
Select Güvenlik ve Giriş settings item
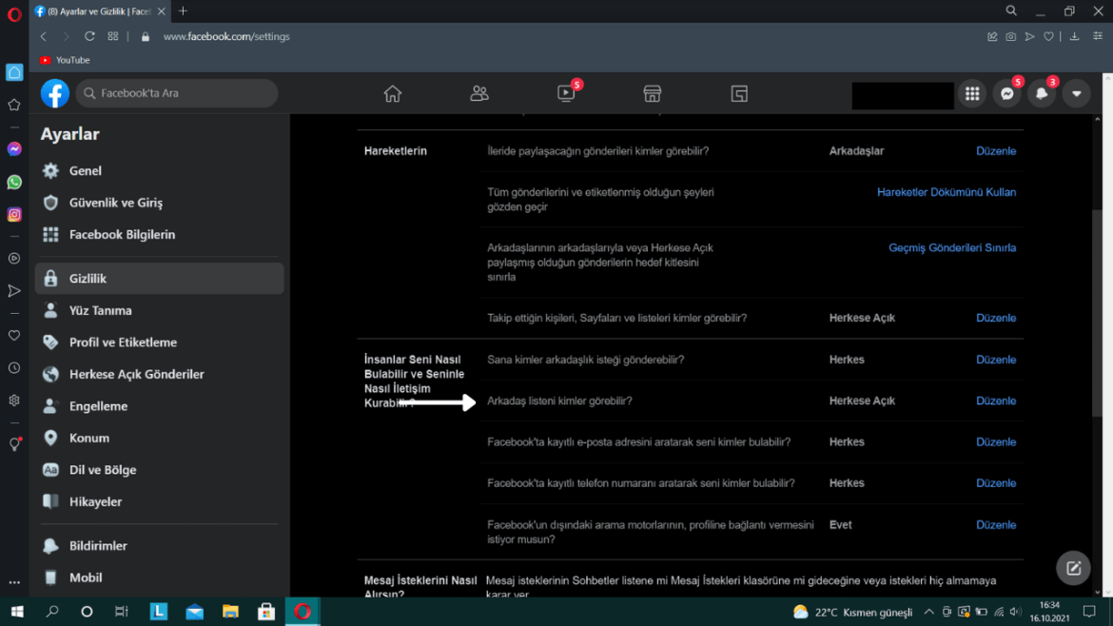coord(115,203)
